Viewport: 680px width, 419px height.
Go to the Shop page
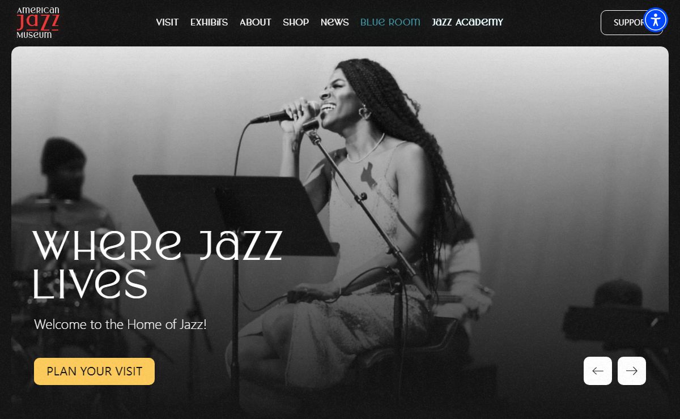click(x=296, y=22)
